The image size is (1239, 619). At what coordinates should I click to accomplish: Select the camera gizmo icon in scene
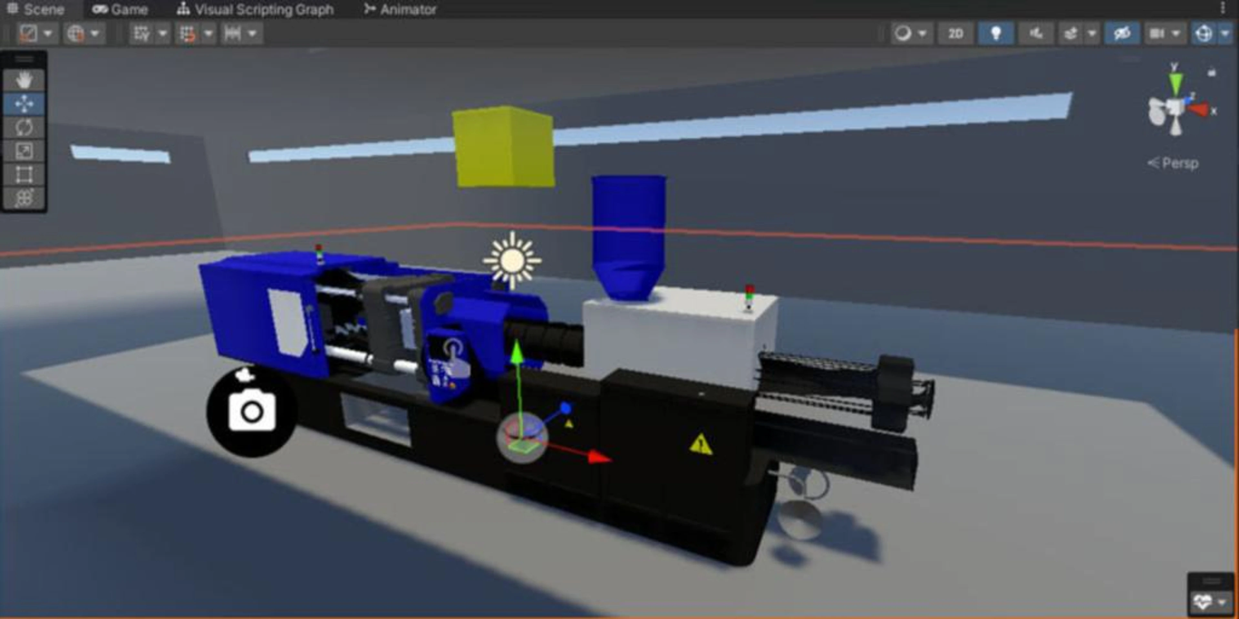pos(252,411)
